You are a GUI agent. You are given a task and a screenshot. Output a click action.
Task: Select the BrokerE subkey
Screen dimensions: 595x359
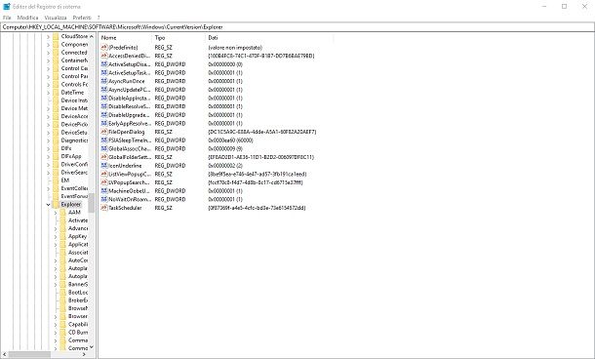(78, 300)
